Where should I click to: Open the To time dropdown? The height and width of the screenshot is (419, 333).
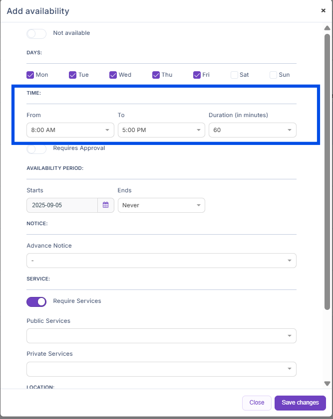161,130
